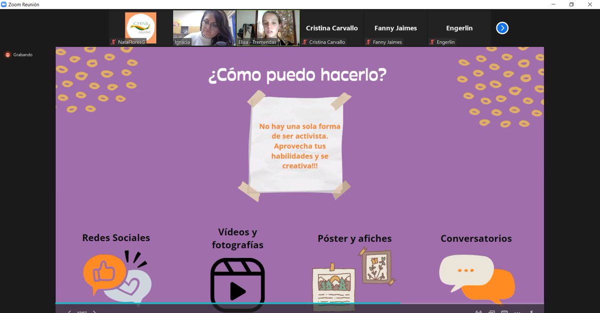The image size is (600, 313).
Task: Open keyboard shortcuts from the presentation toolbar
Action: coord(504,311)
